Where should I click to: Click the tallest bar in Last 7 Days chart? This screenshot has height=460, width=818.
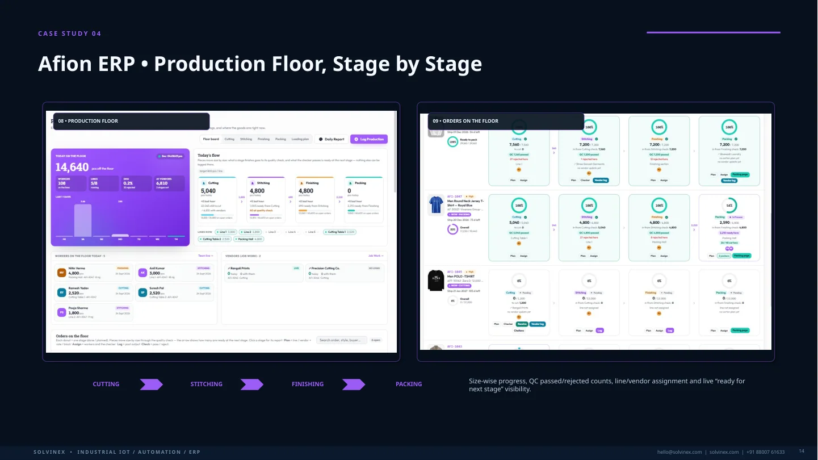(83, 220)
